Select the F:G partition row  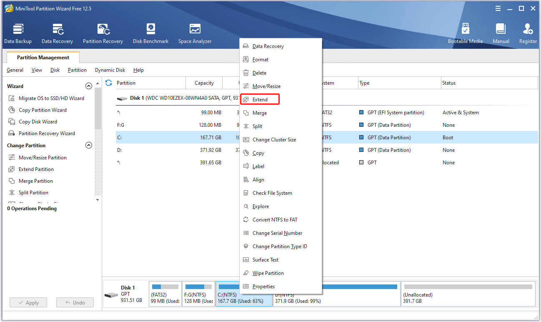click(327, 125)
